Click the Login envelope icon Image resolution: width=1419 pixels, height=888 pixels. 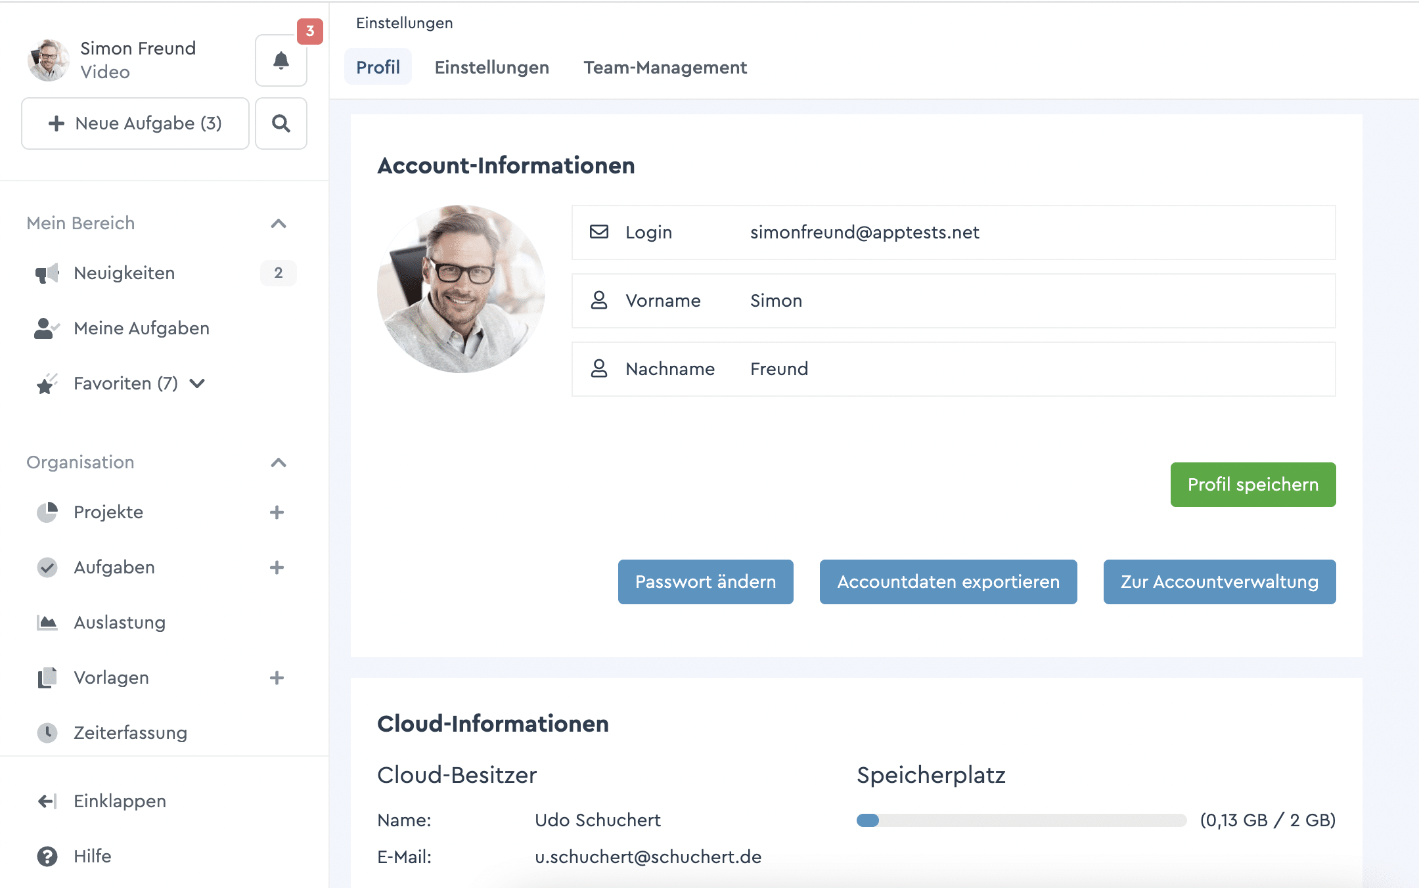pos(599,232)
